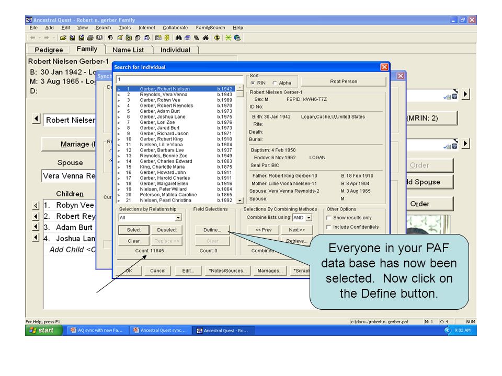Screen dimensions: 502x376
Task: Click the globe internet toolbar icon
Action: point(237,38)
